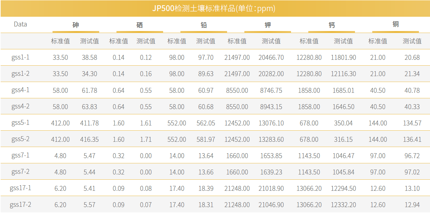Select calcium test value 11801.90
The height and width of the screenshot is (213, 430).
[344, 57]
